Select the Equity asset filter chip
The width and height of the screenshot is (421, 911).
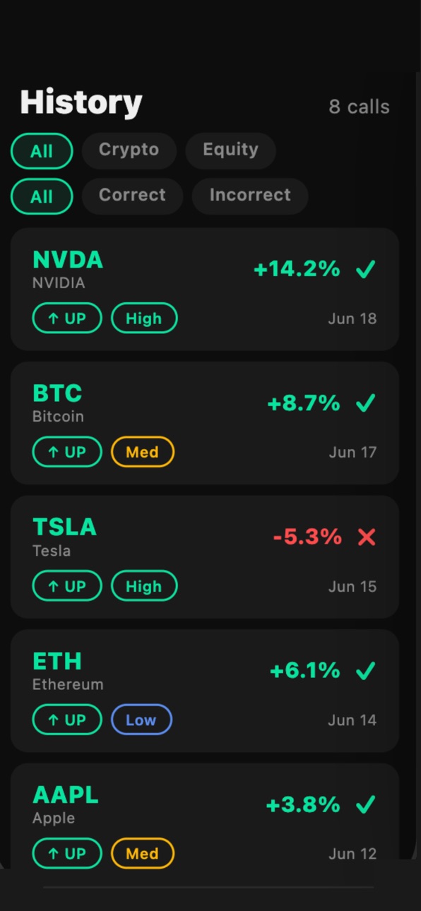[x=230, y=150]
